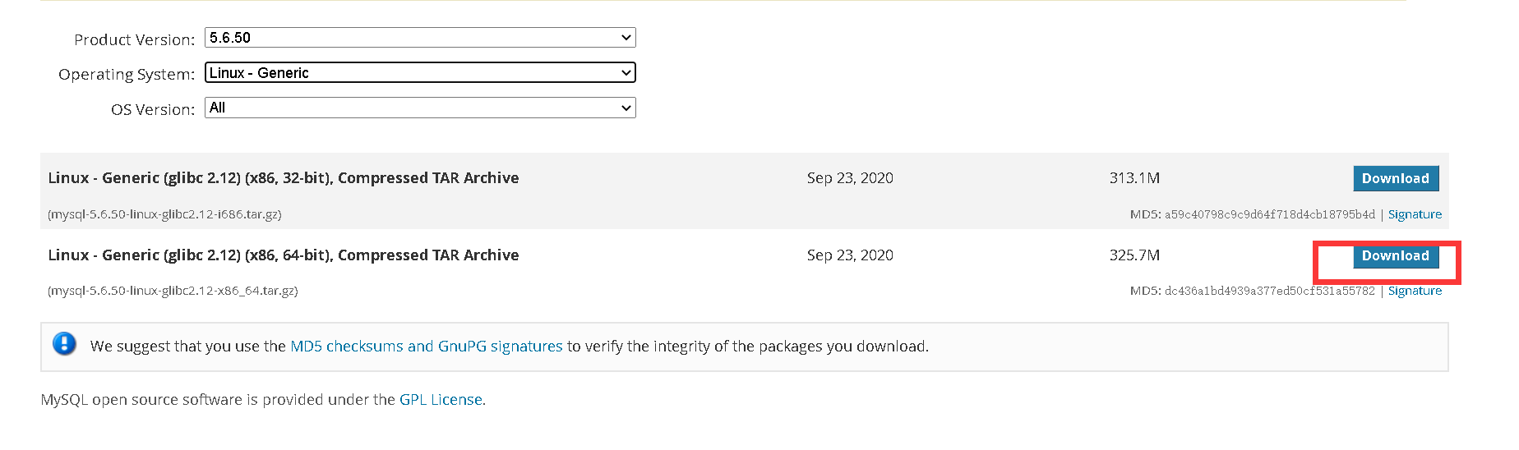Click the MD5 hash starting with dc436a1bd
The width and height of the screenshot is (1519, 450).
[x=1268, y=291]
